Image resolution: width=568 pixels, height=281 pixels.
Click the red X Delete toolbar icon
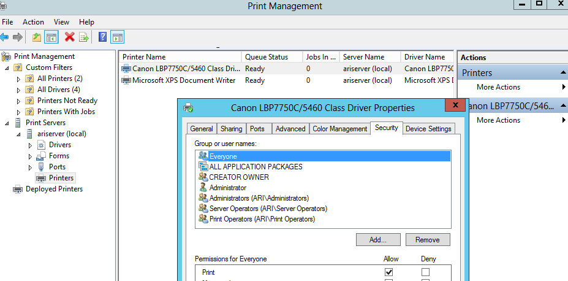click(70, 37)
